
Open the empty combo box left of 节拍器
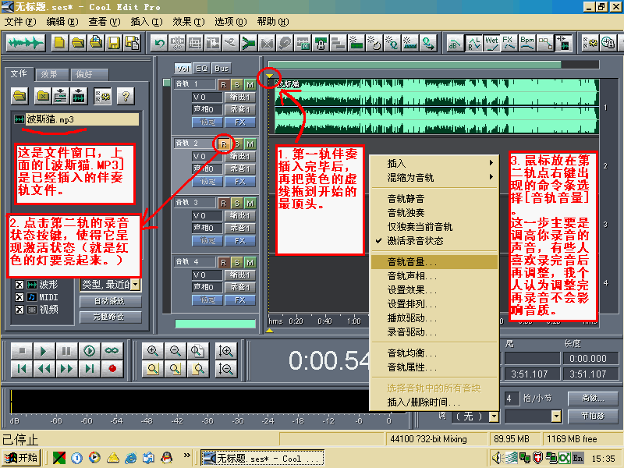pos(533,417)
